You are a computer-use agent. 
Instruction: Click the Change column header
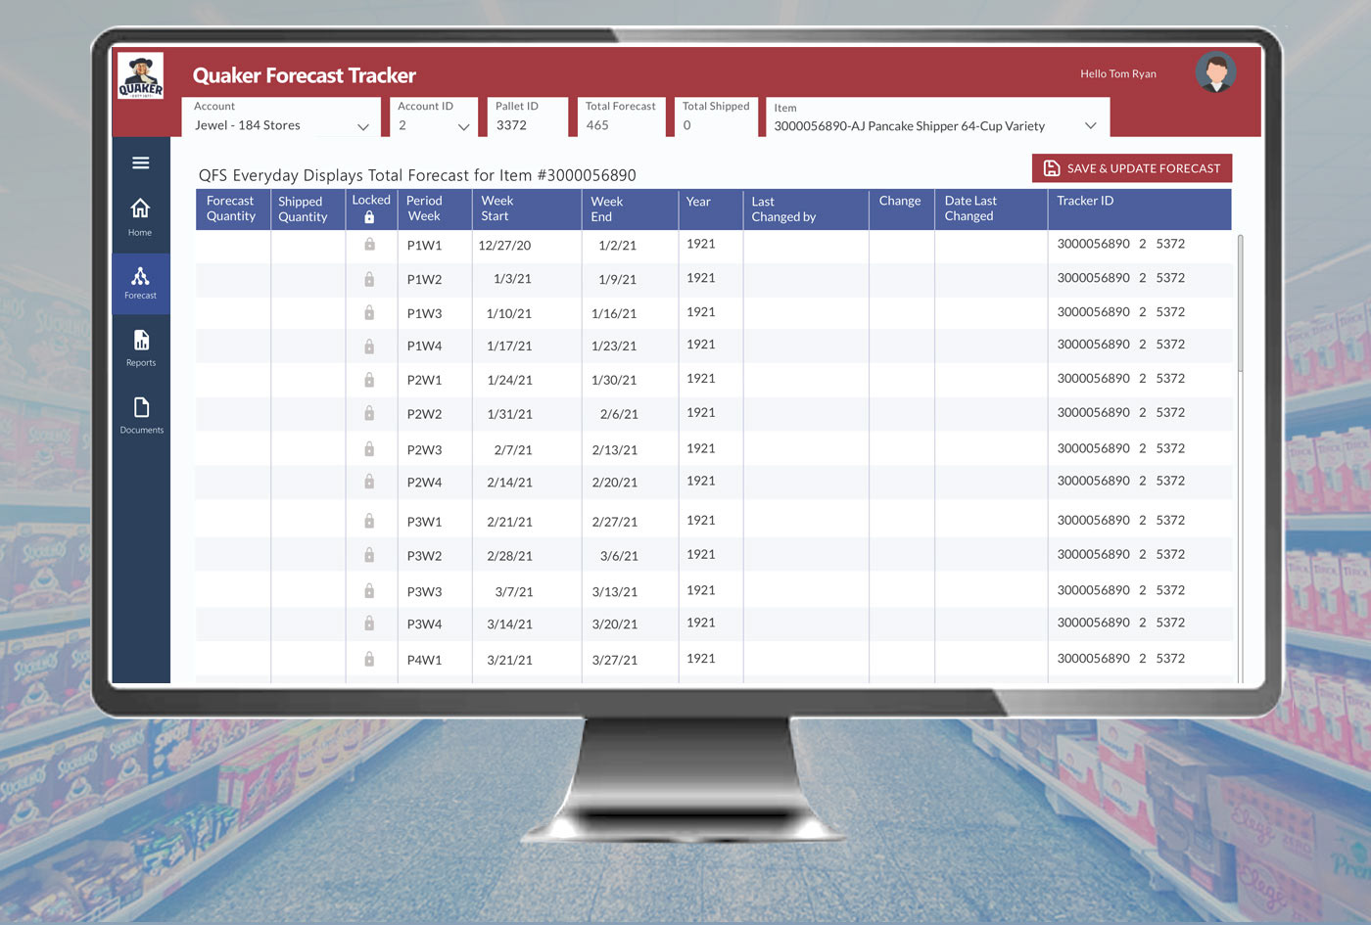[x=901, y=208]
